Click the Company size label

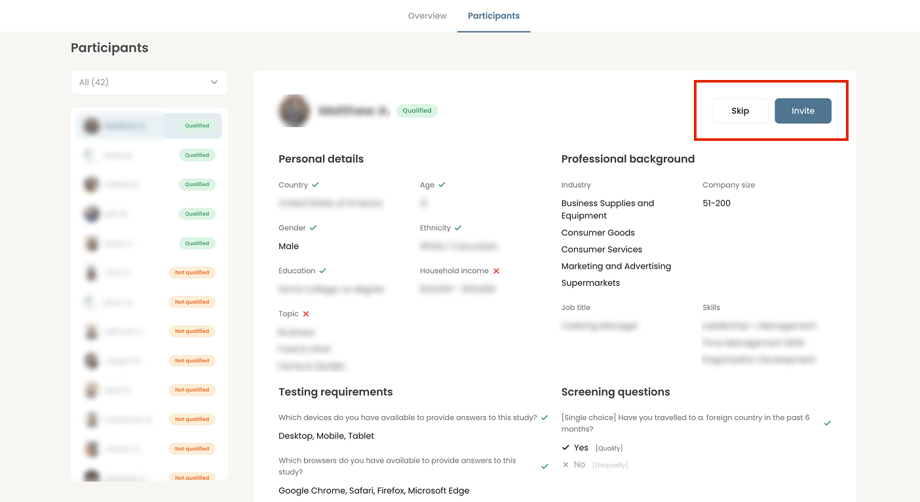pos(729,185)
